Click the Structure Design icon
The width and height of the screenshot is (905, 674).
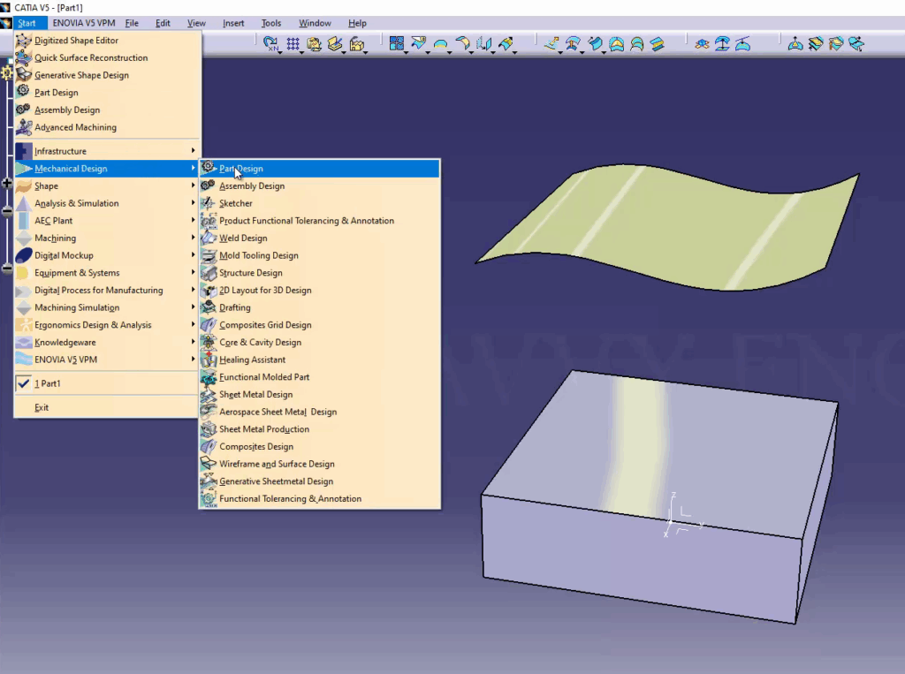[209, 273]
